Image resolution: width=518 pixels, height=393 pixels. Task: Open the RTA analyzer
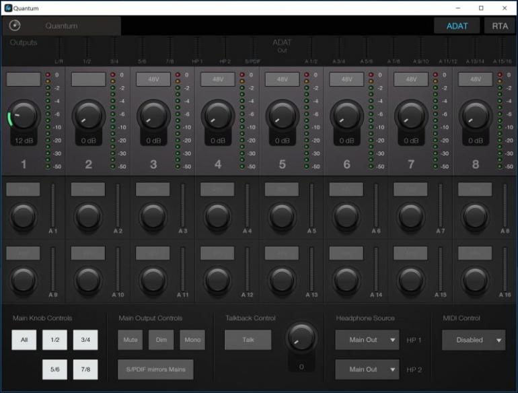[x=500, y=26]
